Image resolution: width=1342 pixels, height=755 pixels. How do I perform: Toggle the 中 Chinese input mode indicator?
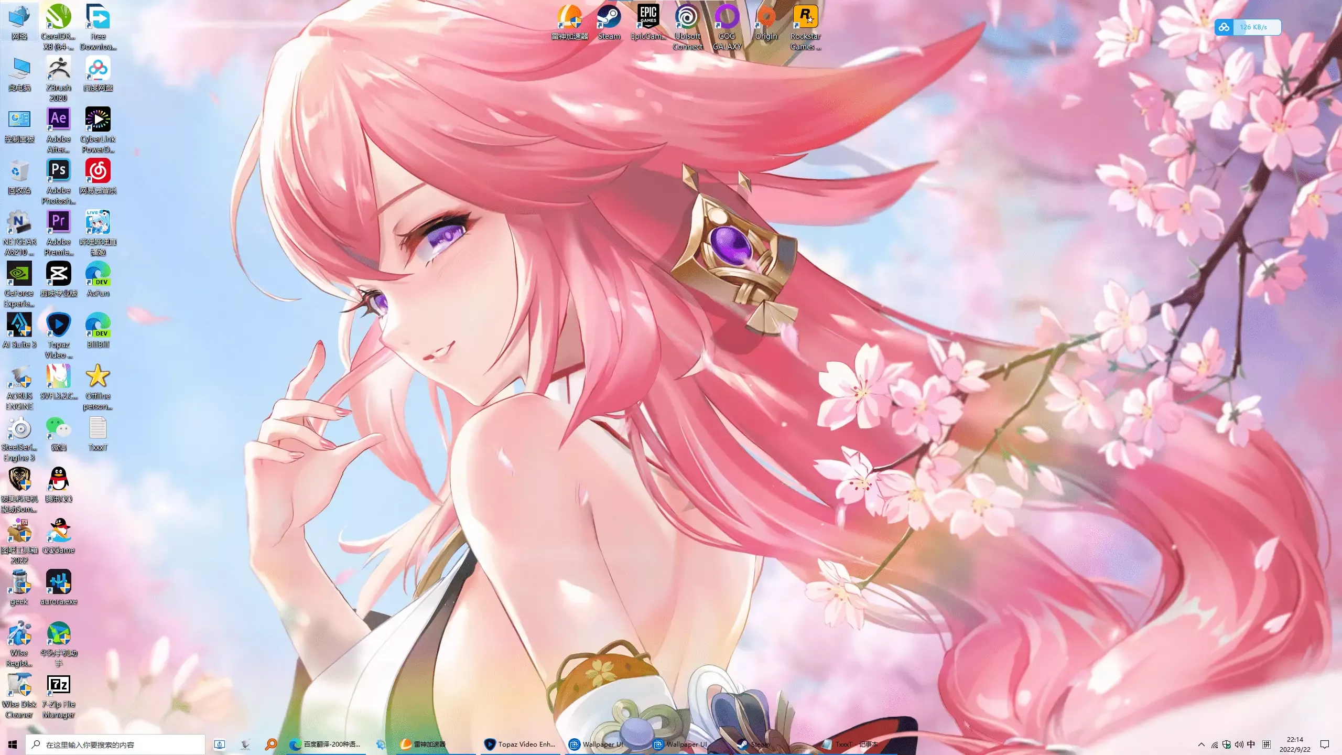[x=1251, y=744]
